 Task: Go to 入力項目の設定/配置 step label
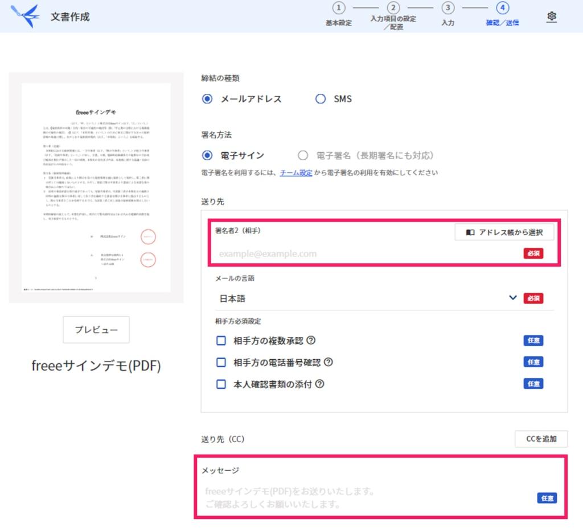[x=393, y=23]
